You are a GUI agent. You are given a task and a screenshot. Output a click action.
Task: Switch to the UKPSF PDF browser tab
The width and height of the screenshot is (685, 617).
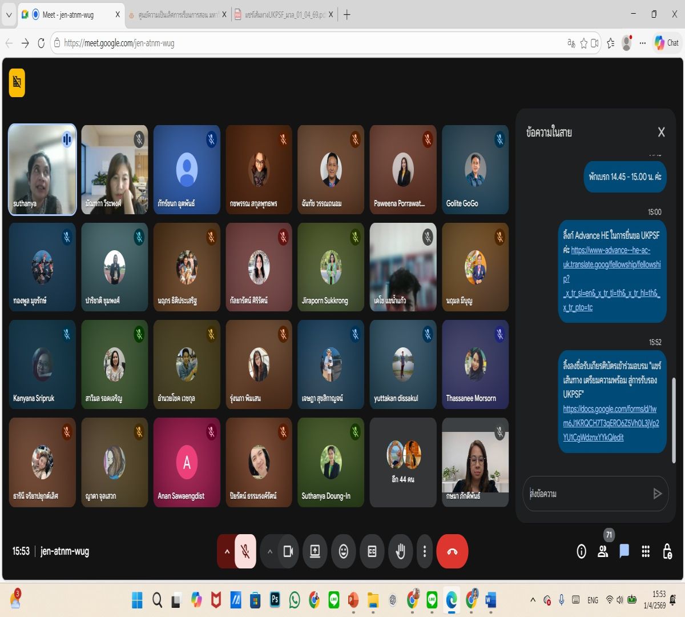coord(284,15)
